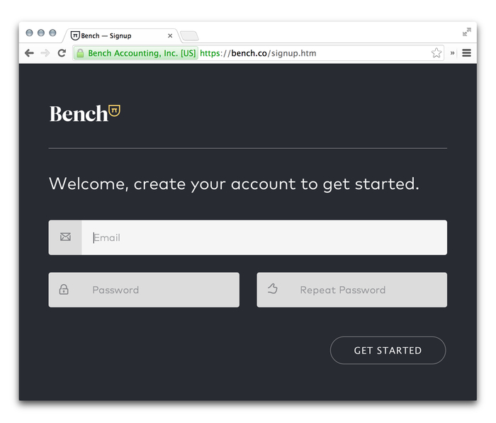Bookmark this page with the star icon

point(436,53)
